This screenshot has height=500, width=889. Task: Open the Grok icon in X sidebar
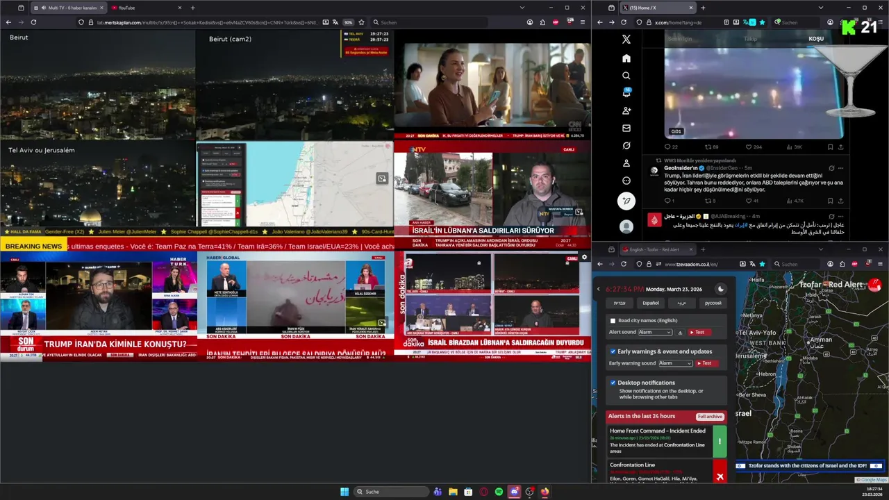pos(626,146)
